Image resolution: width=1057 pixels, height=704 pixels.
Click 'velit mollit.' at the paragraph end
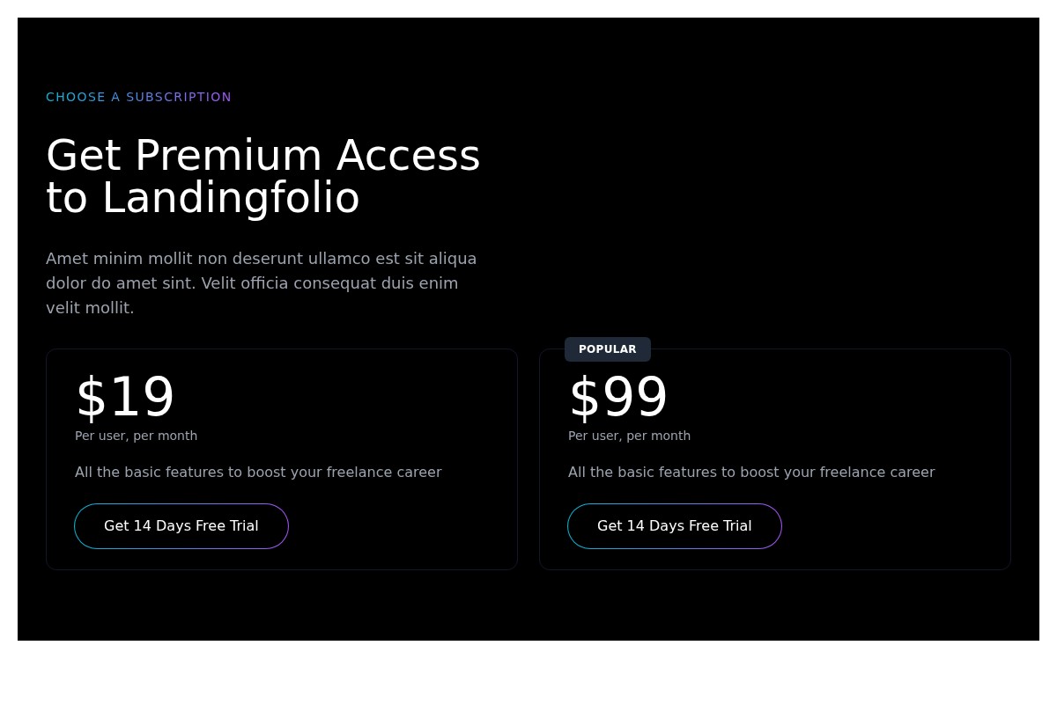[90, 308]
